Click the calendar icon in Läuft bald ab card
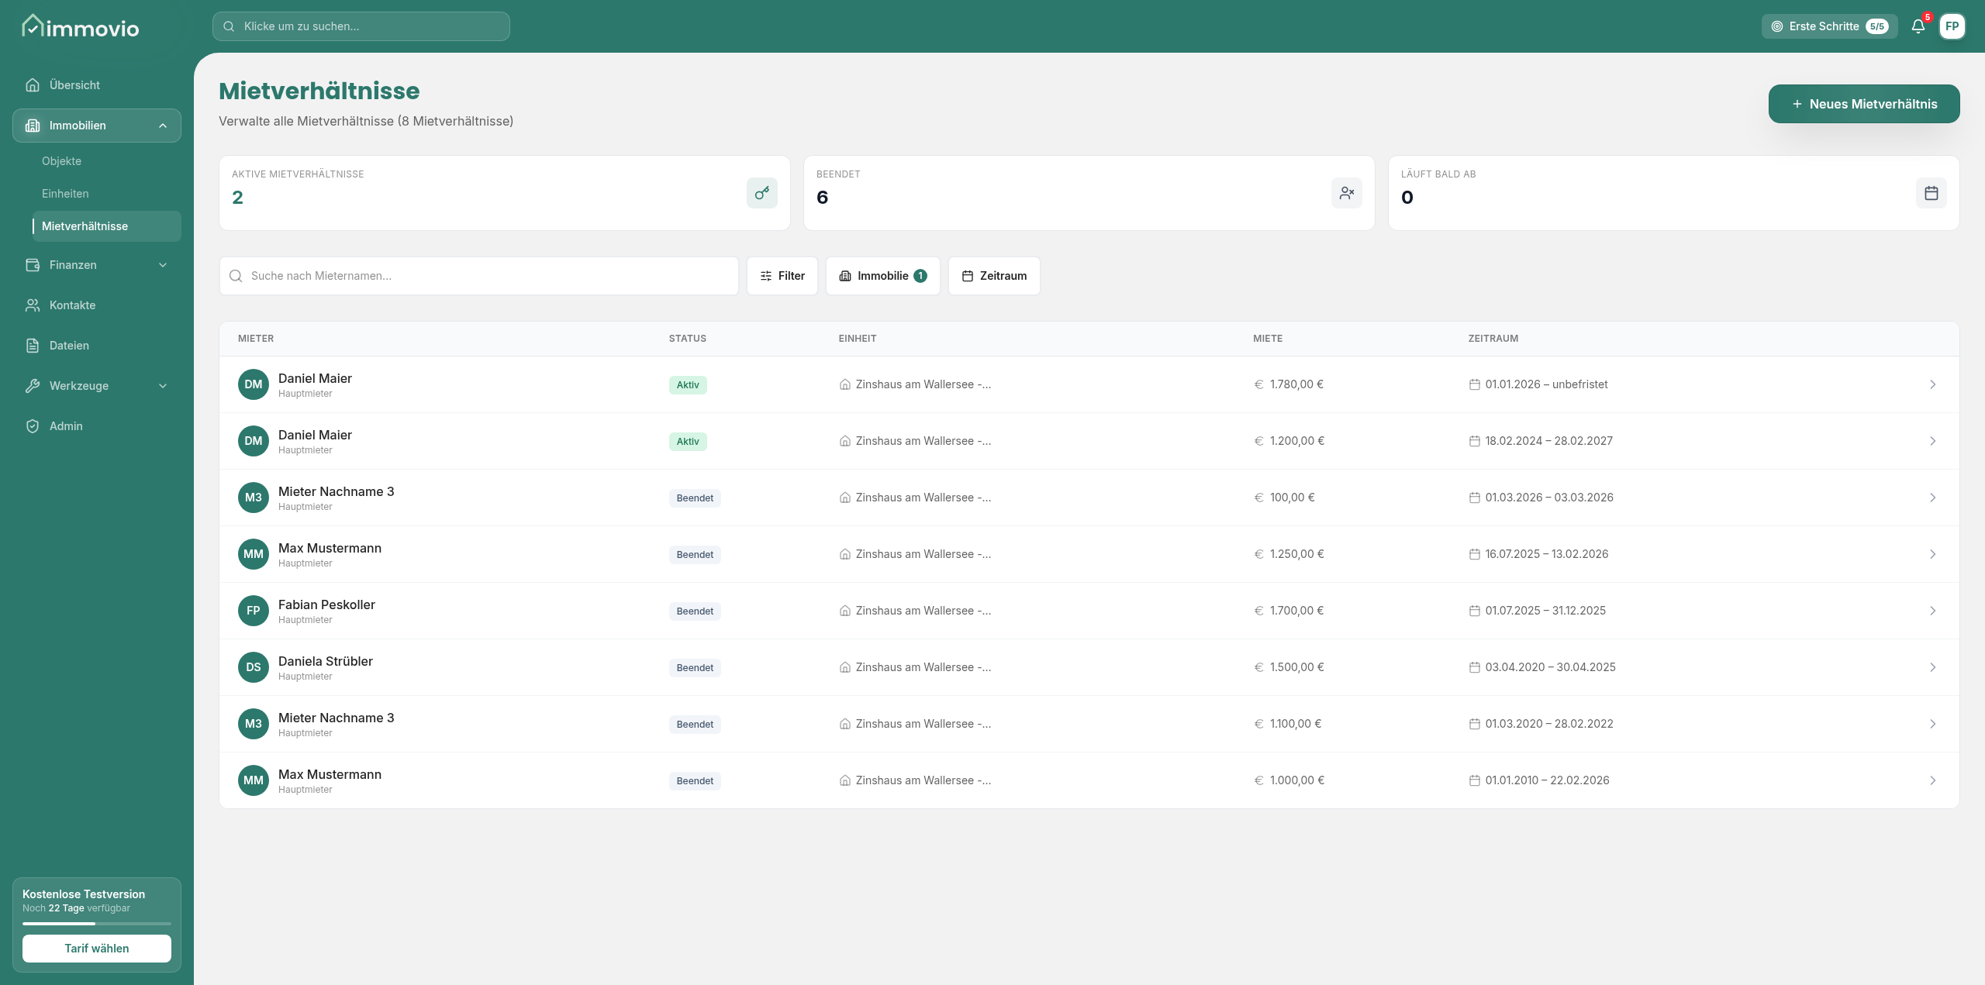This screenshot has width=1985, height=985. tap(1931, 193)
